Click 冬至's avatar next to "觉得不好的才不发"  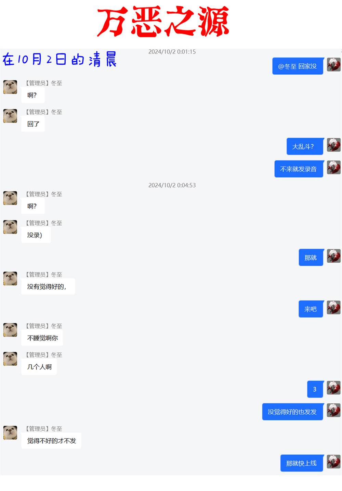click(x=10, y=432)
